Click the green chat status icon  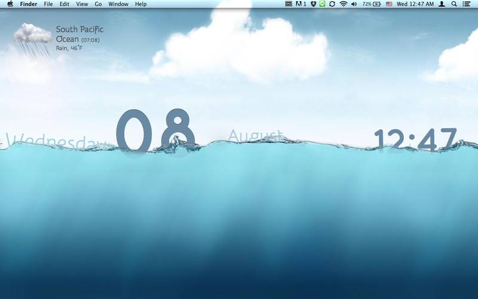point(323,4)
